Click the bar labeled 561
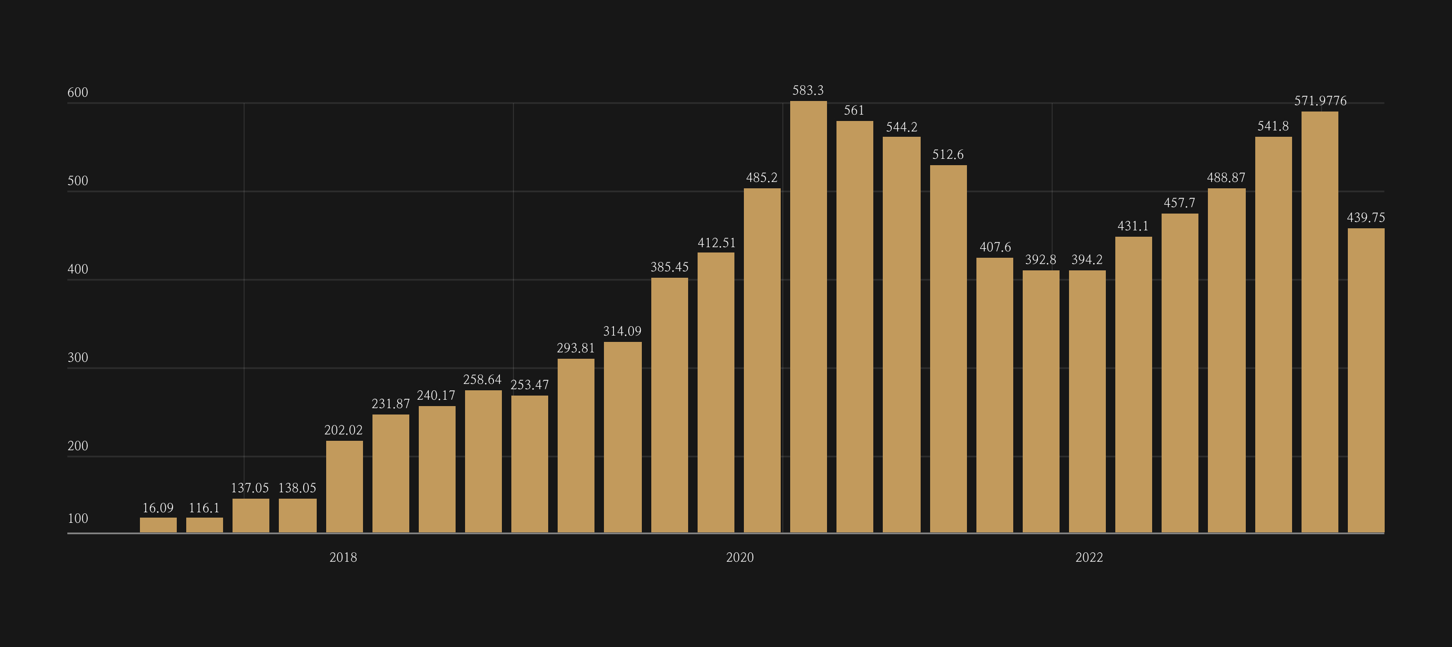Viewport: 1452px width, 647px height. 854,327
